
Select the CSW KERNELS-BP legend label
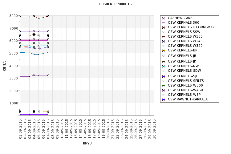(183, 50)
